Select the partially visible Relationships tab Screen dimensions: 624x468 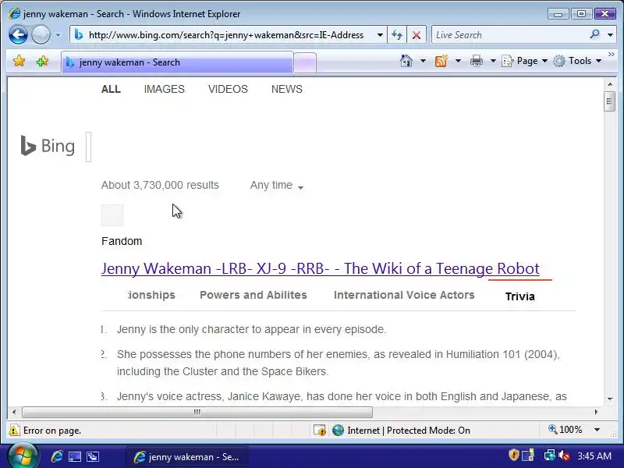pos(151,295)
